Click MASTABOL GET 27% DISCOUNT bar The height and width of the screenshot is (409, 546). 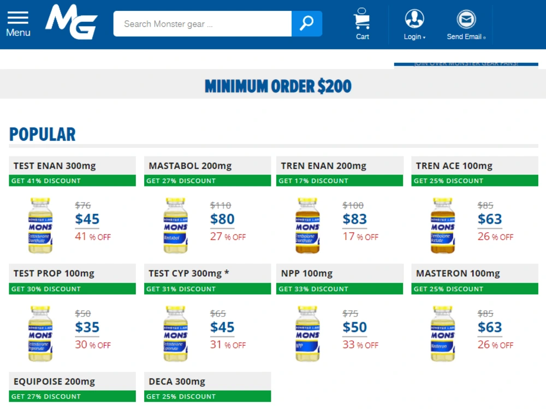pos(207,181)
